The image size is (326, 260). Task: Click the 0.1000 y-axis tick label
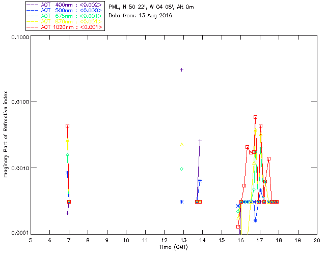pos(20,37)
